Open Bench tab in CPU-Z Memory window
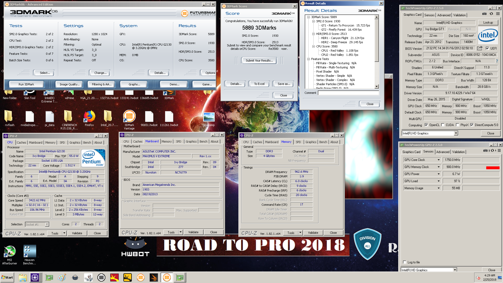 [x=323, y=142]
